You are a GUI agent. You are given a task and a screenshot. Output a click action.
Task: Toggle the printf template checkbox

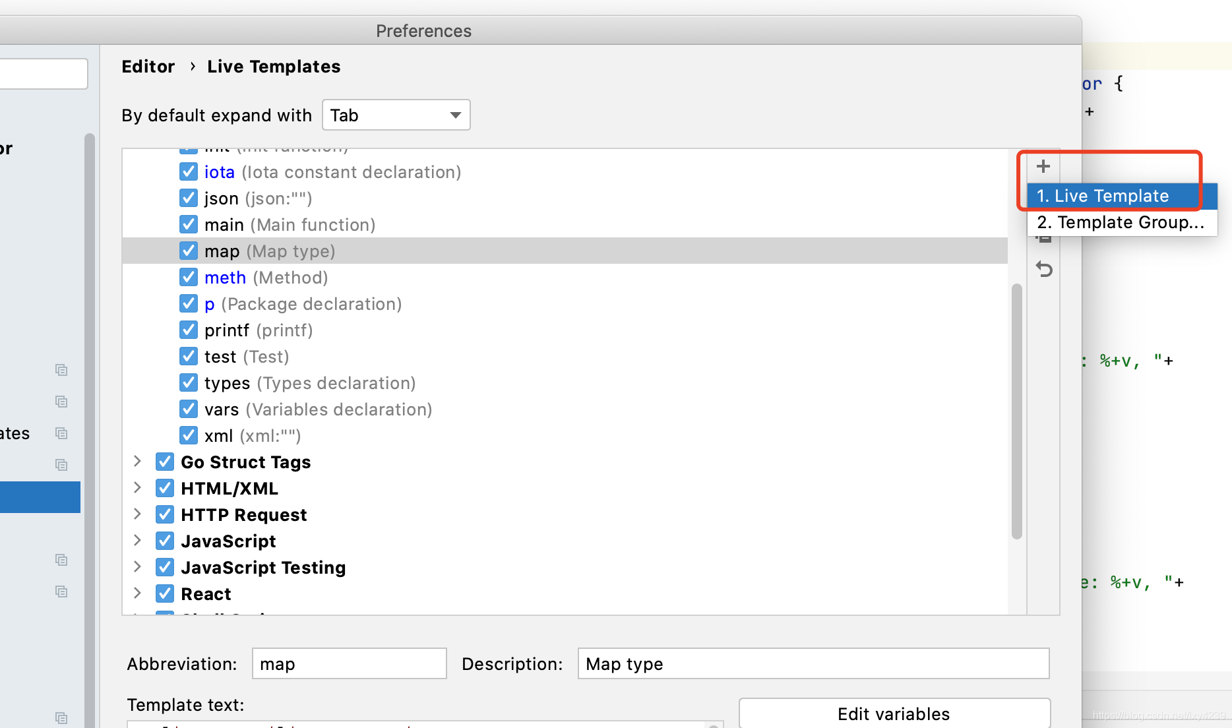pos(189,330)
